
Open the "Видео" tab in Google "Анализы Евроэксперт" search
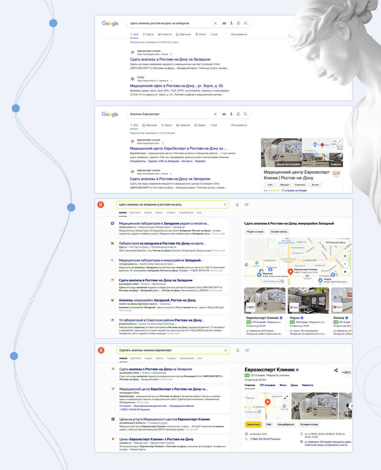click(200, 125)
